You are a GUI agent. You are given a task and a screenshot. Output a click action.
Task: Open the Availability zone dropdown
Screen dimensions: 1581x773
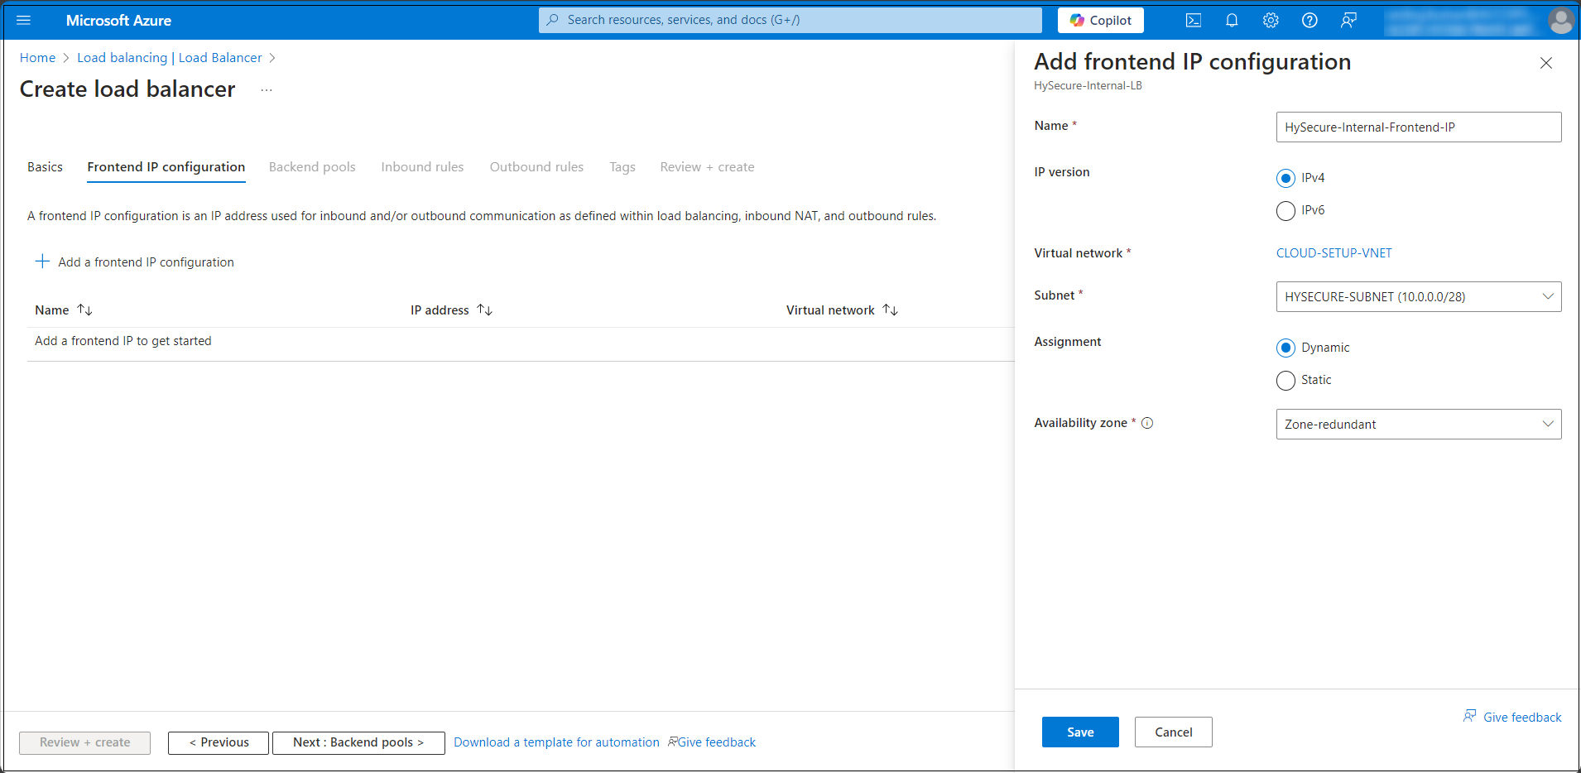pos(1418,425)
